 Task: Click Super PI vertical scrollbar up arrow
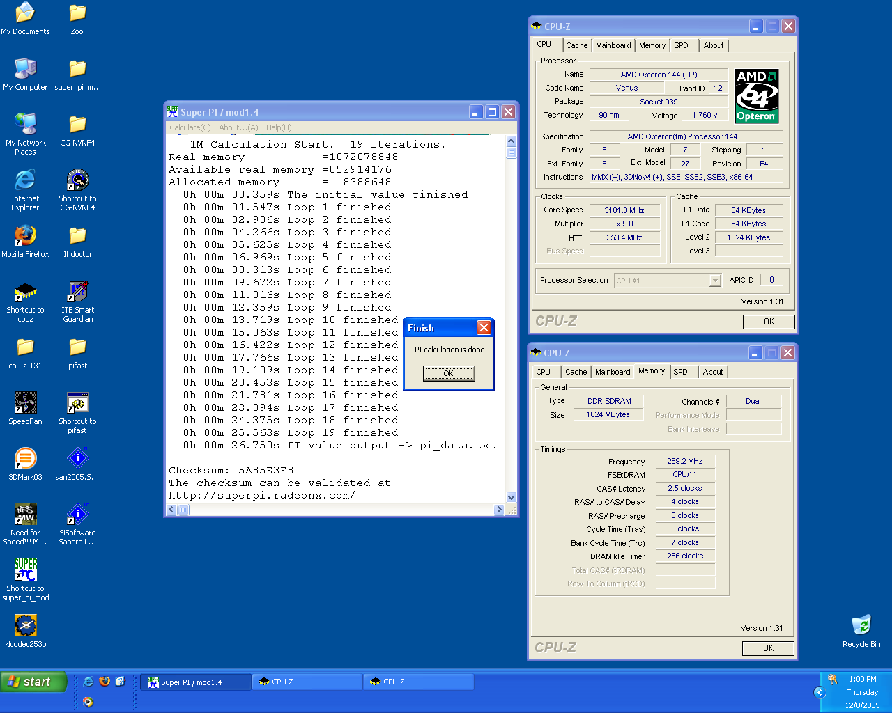(512, 141)
